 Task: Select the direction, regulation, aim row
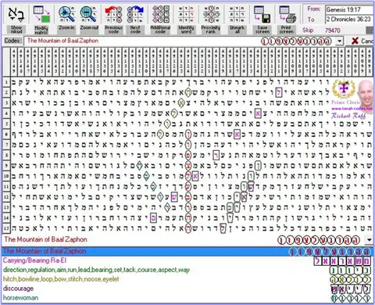tap(187, 270)
